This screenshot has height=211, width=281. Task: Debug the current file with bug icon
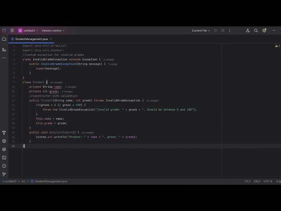pyautogui.click(x=223, y=30)
